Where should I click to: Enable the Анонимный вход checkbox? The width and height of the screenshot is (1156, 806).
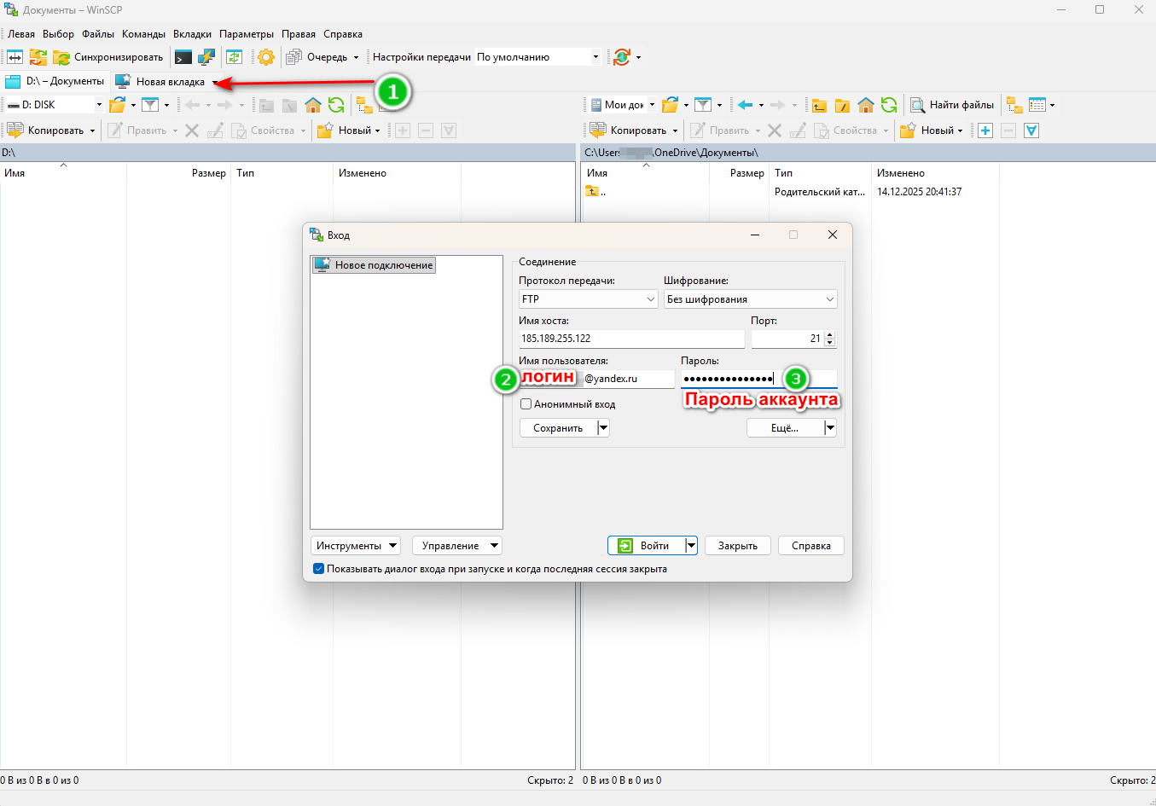(526, 403)
